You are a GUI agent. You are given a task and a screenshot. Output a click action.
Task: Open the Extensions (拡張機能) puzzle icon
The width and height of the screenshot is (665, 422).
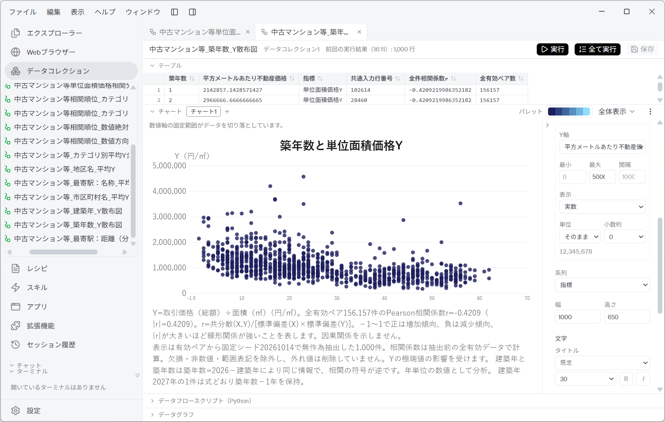15,326
